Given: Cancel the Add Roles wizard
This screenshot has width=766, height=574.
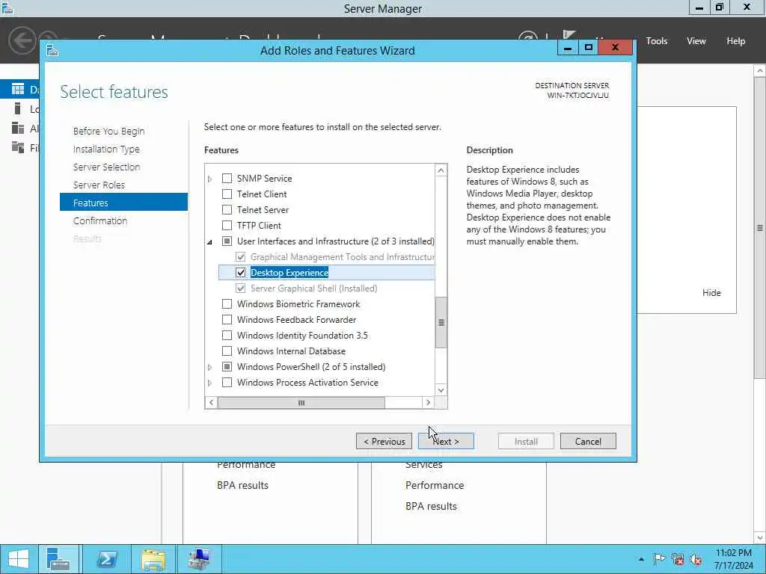Looking at the screenshot, I should pyautogui.click(x=588, y=441).
